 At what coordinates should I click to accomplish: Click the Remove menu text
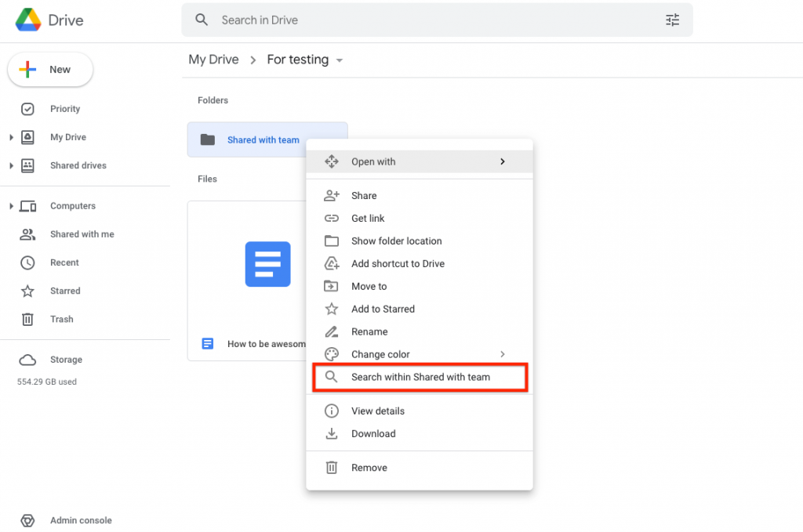(369, 468)
